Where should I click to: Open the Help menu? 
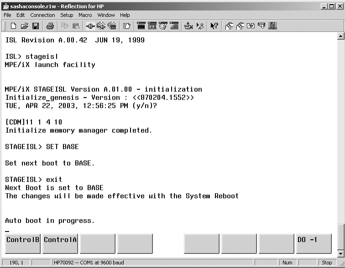[125, 15]
